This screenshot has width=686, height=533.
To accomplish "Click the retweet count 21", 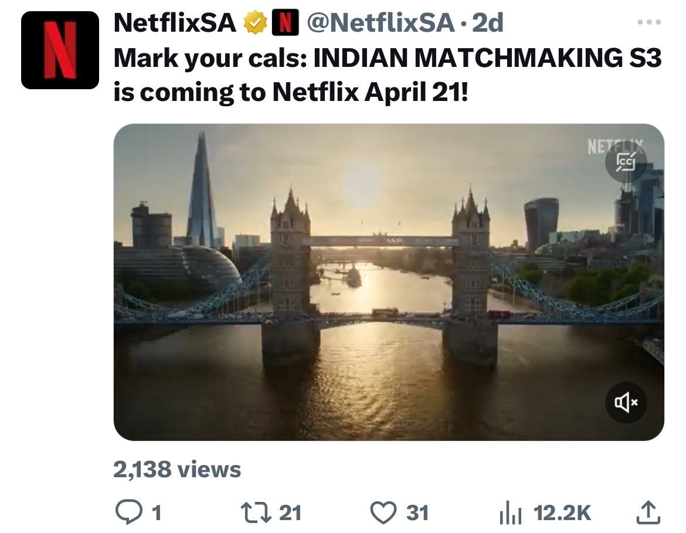I will click(x=290, y=512).
